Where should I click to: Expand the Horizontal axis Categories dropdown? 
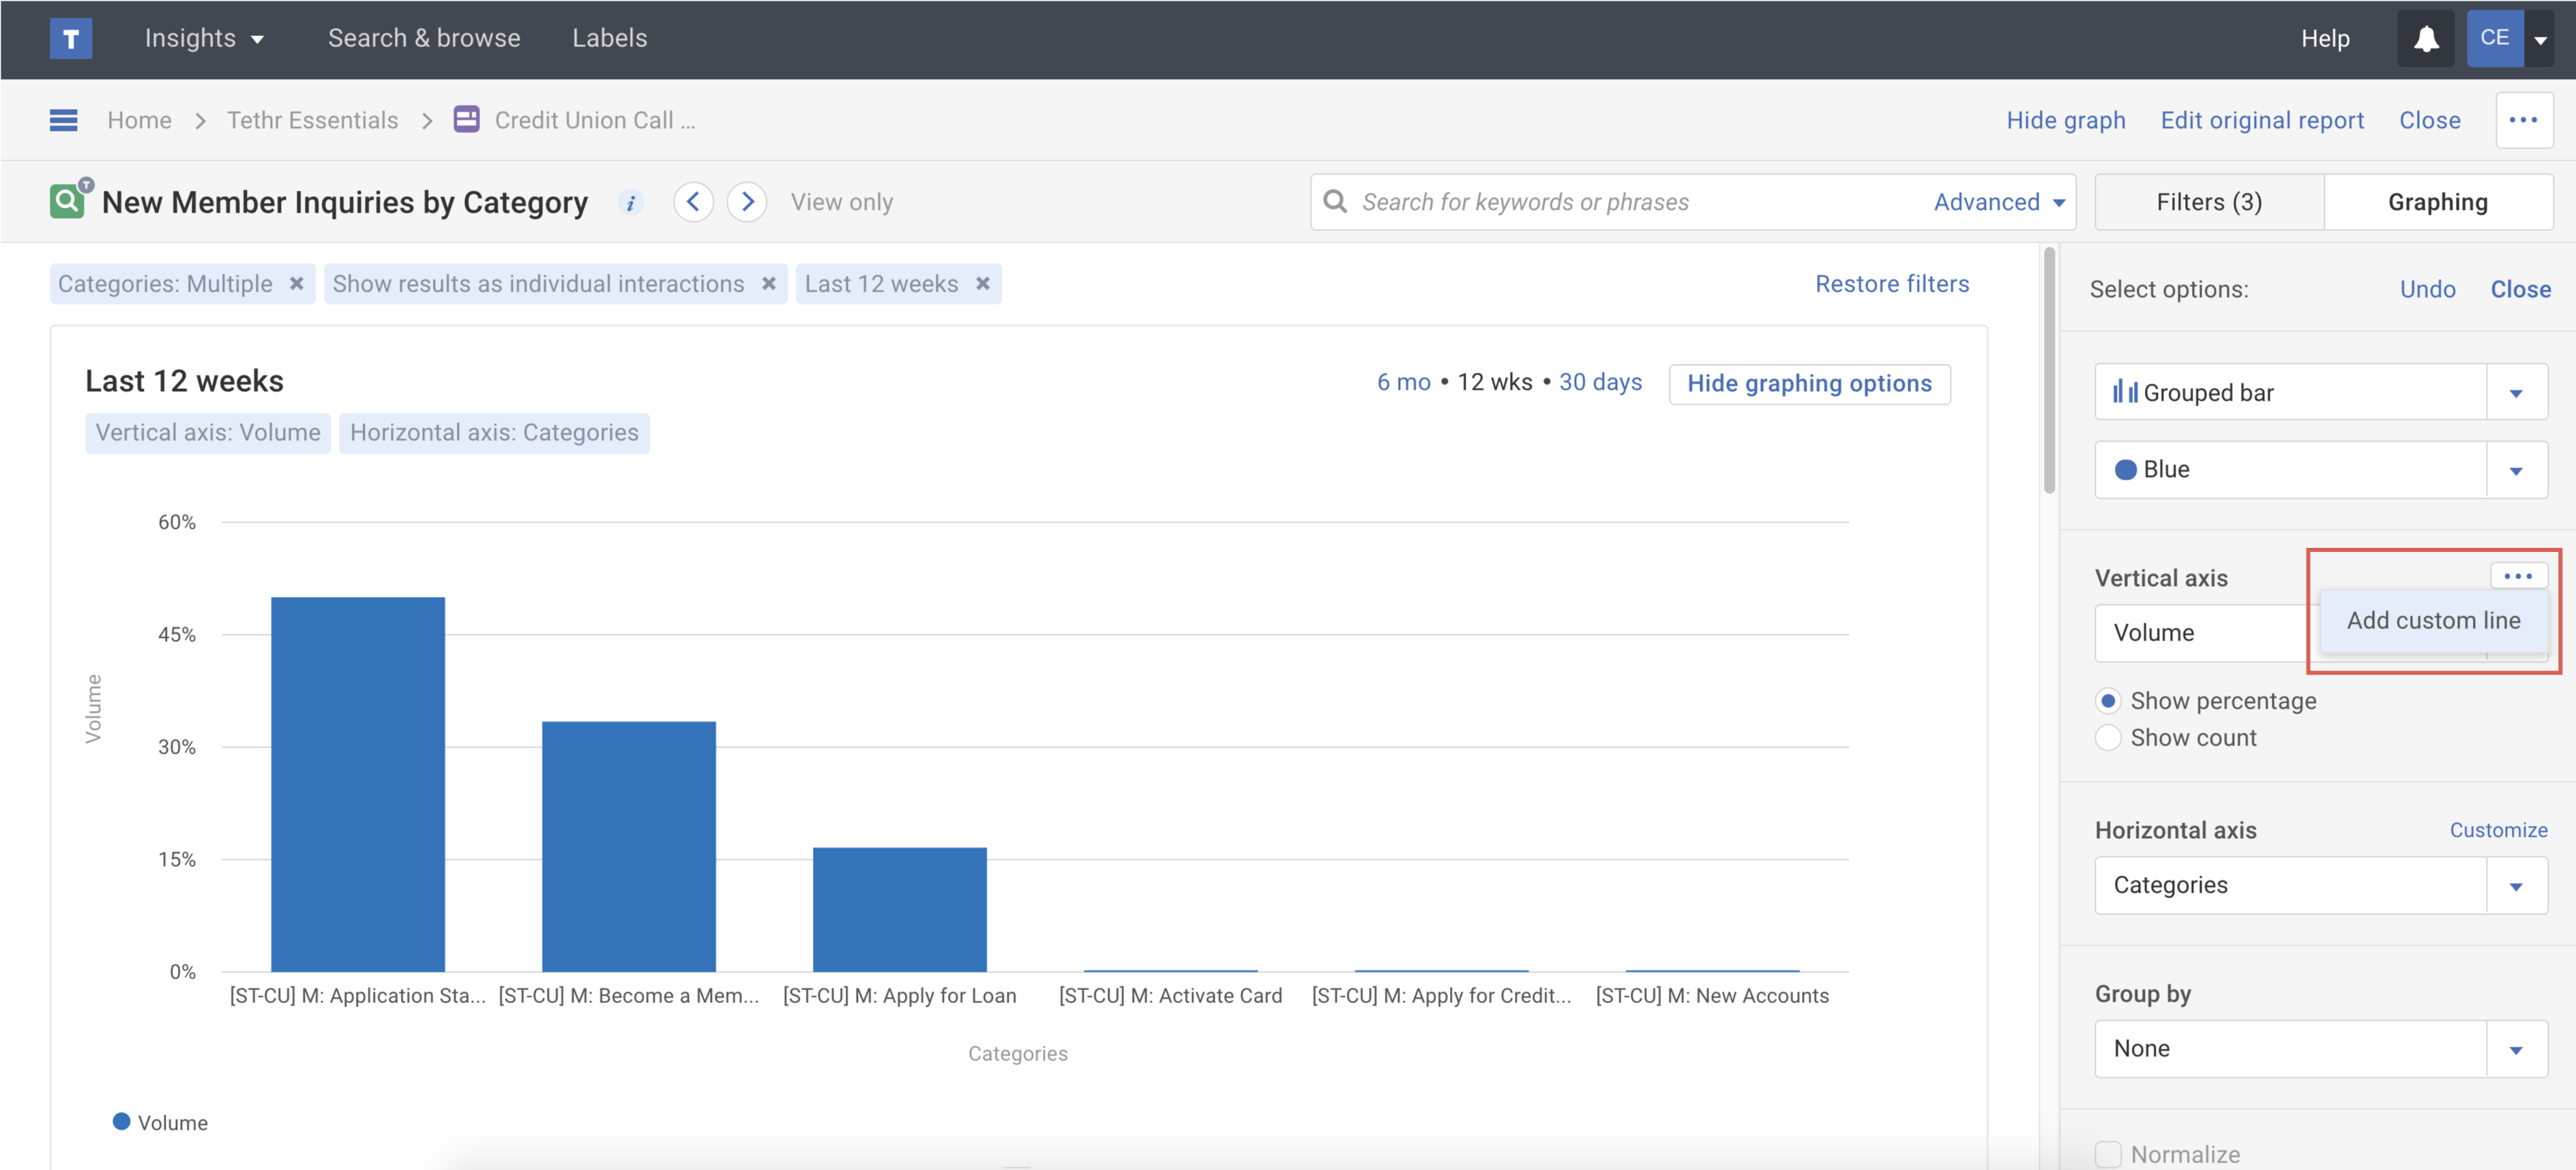[2515, 885]
